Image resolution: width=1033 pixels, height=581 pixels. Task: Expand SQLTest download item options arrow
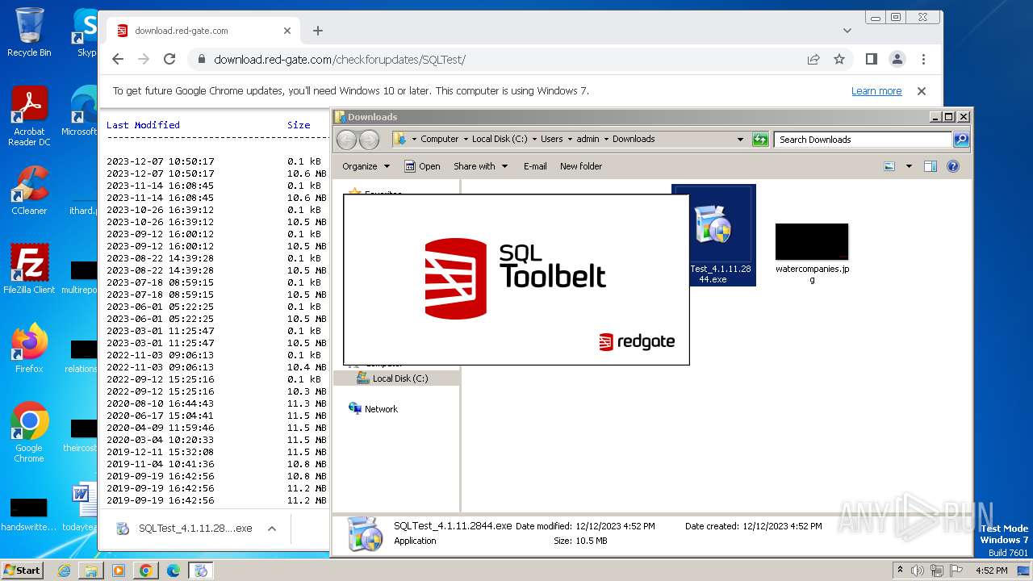tap(272, 529)
